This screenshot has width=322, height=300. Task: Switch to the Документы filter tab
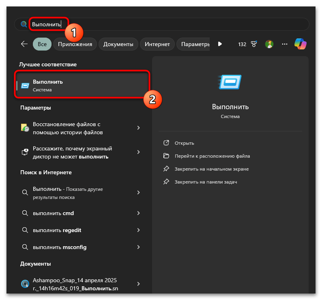[118, 44]
